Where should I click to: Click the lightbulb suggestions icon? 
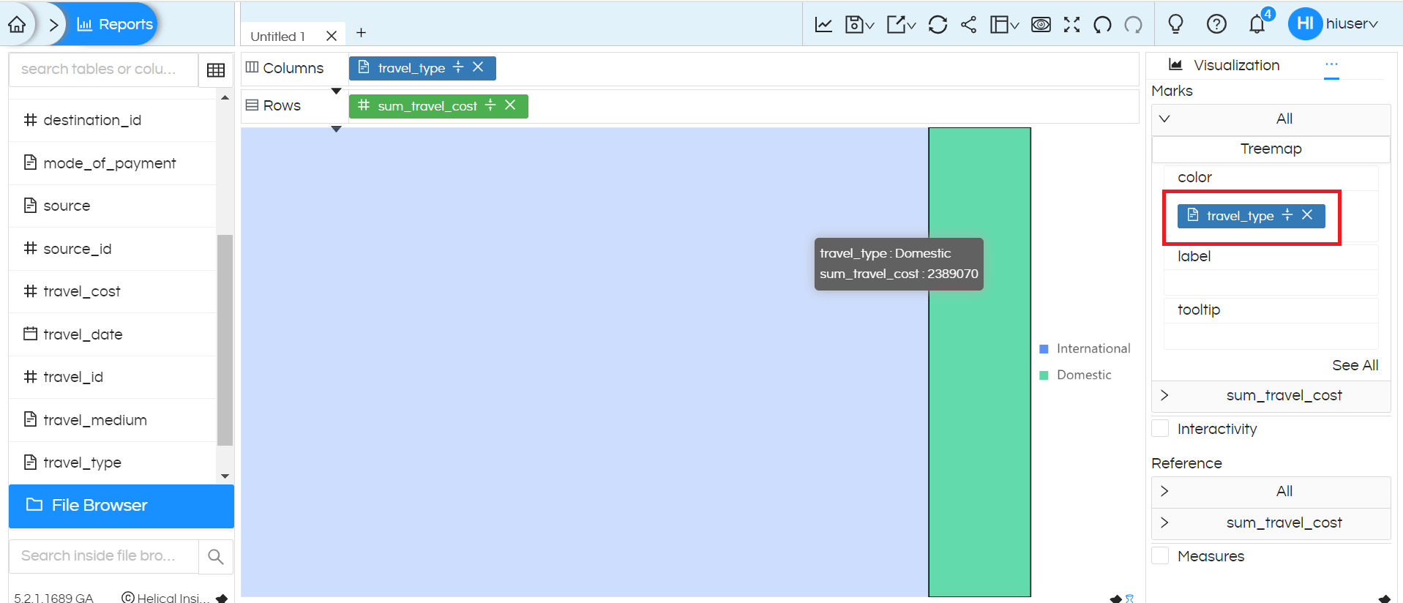tap(1175, 24)
